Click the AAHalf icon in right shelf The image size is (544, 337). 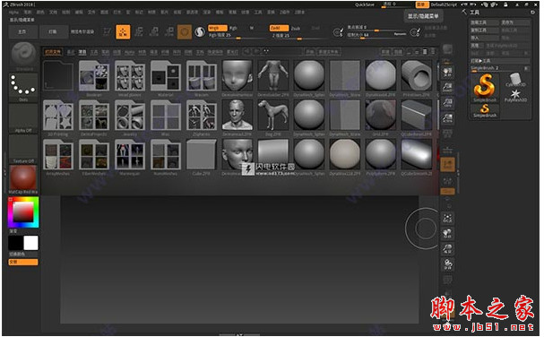(x=447, y=117)
